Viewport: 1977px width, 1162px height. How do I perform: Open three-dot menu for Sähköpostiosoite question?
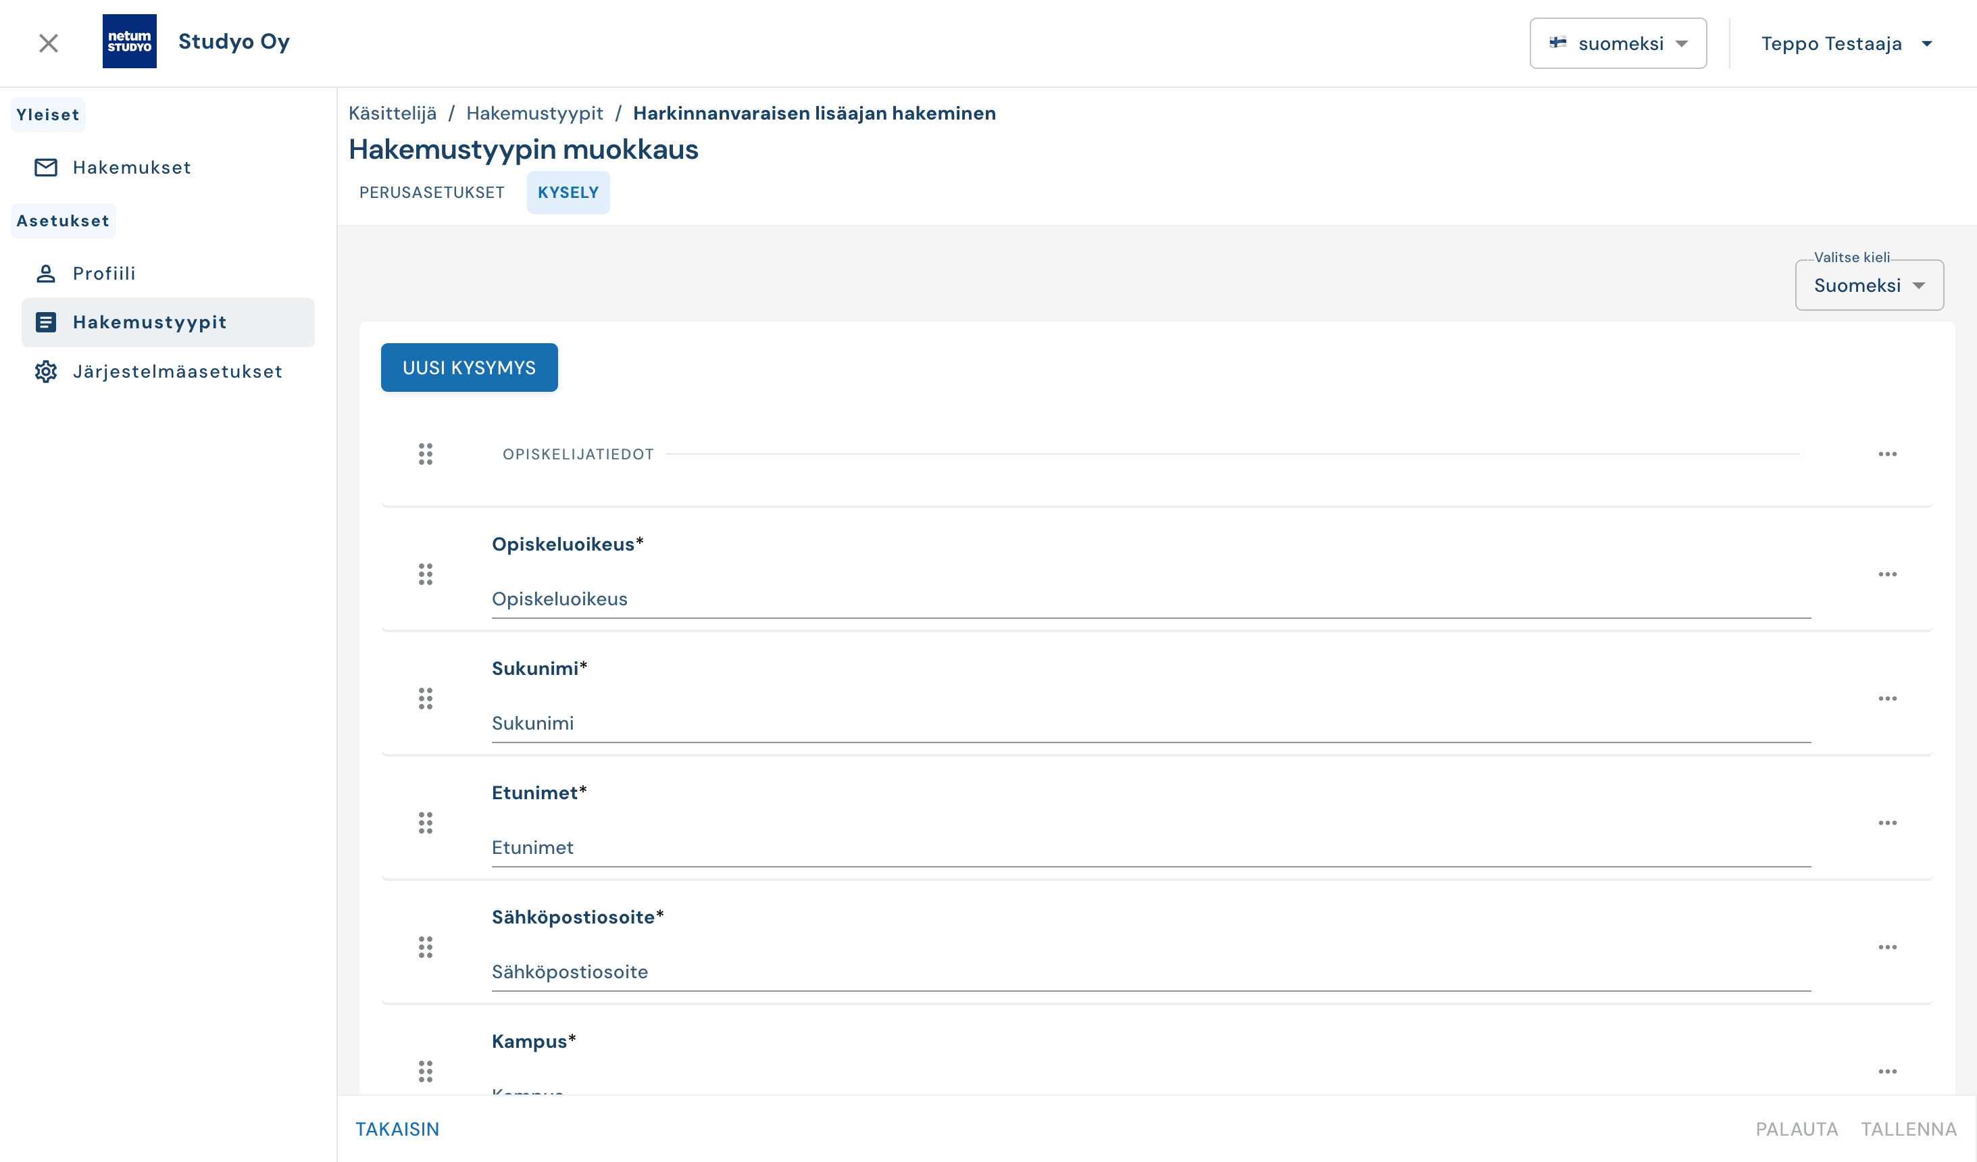1886,947
